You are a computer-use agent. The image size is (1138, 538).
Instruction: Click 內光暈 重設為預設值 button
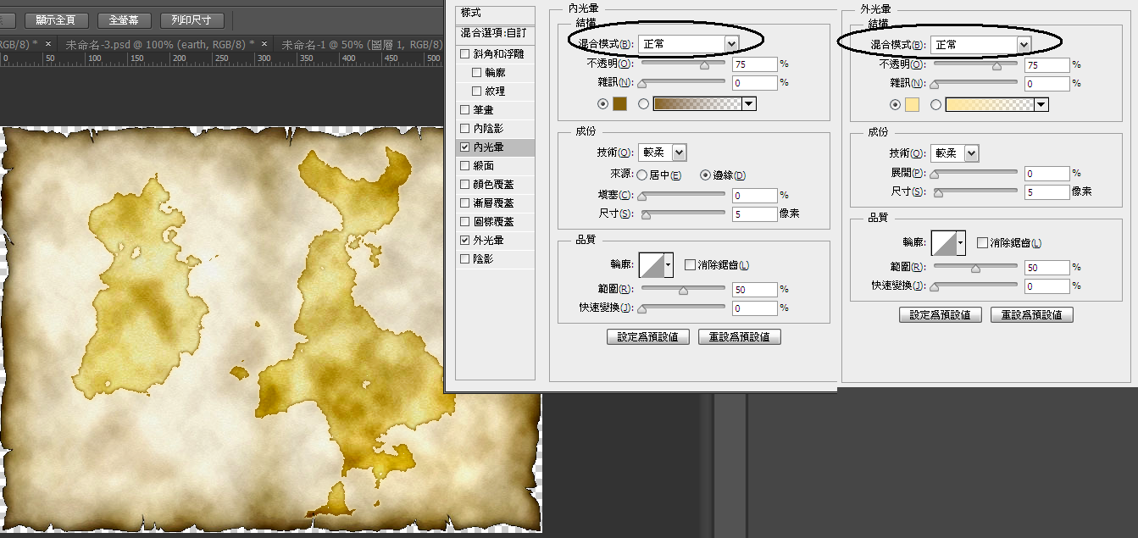(x=740, y=336)
